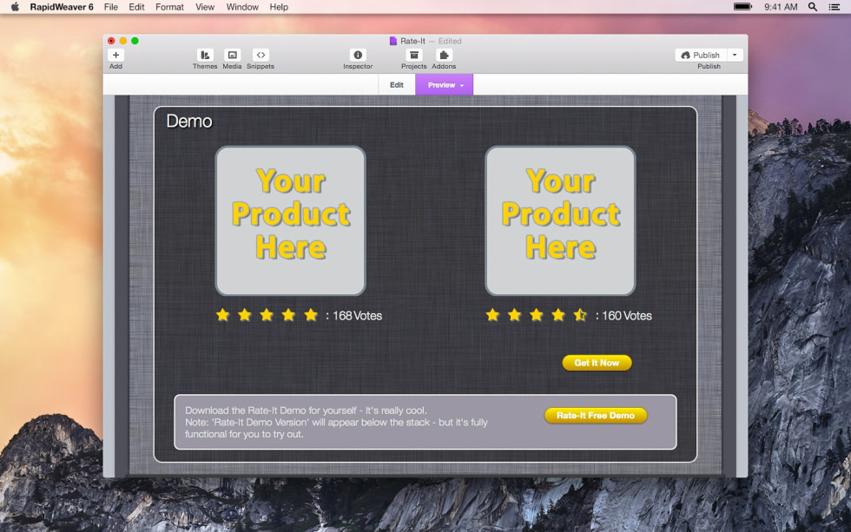The image size is (851, 532).
Task: Rate the 160 Votes product three stars
Action: (537, 314)
